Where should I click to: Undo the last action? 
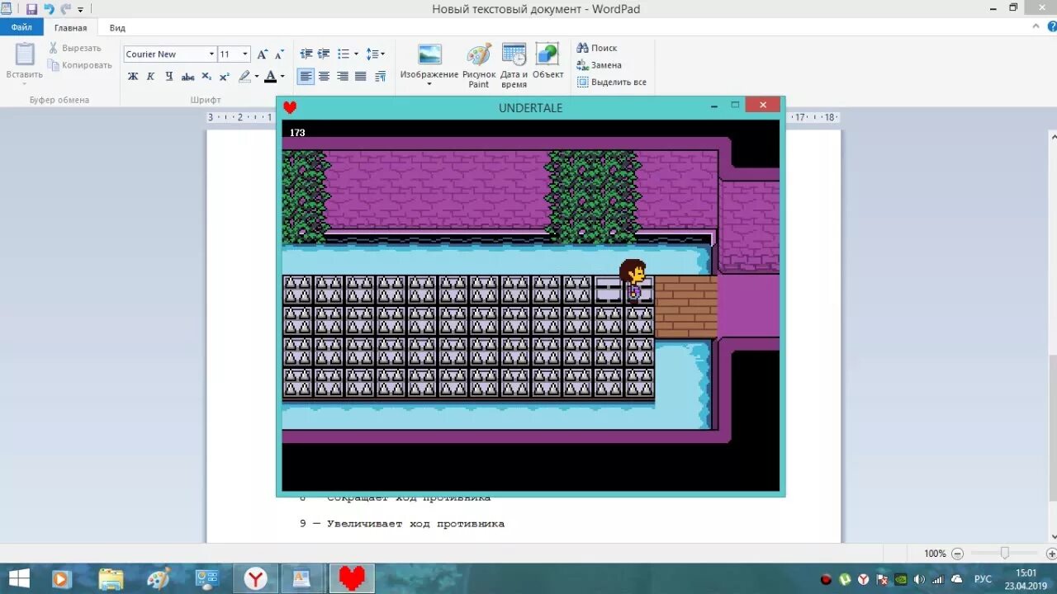click(x=48, y=9)
